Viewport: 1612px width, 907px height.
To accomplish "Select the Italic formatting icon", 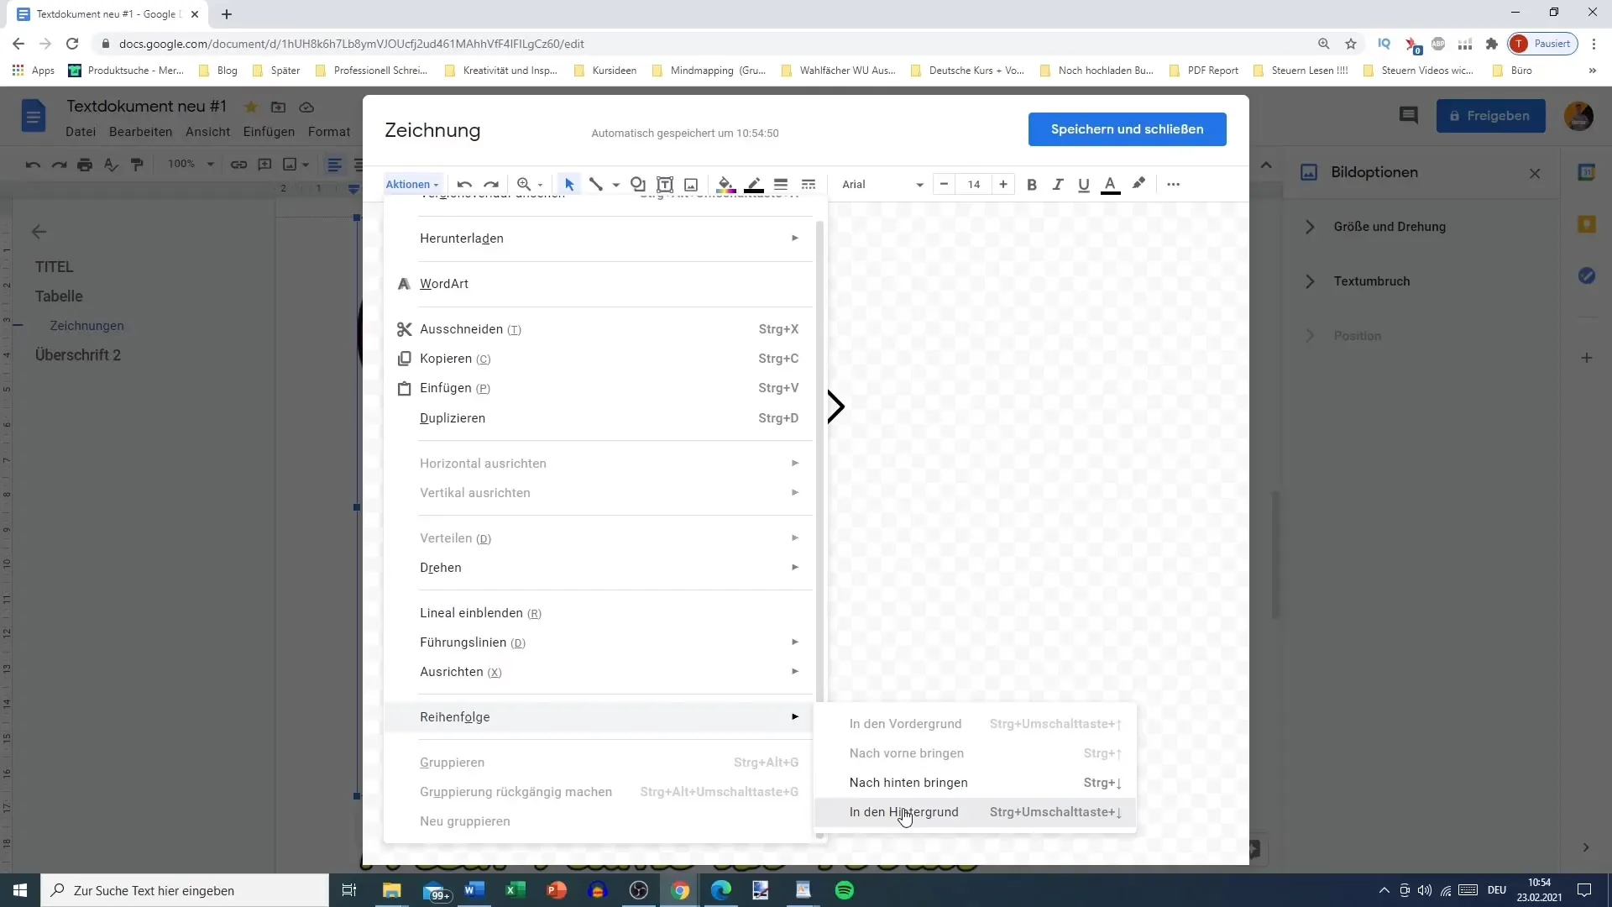I will coord(1059,184).
